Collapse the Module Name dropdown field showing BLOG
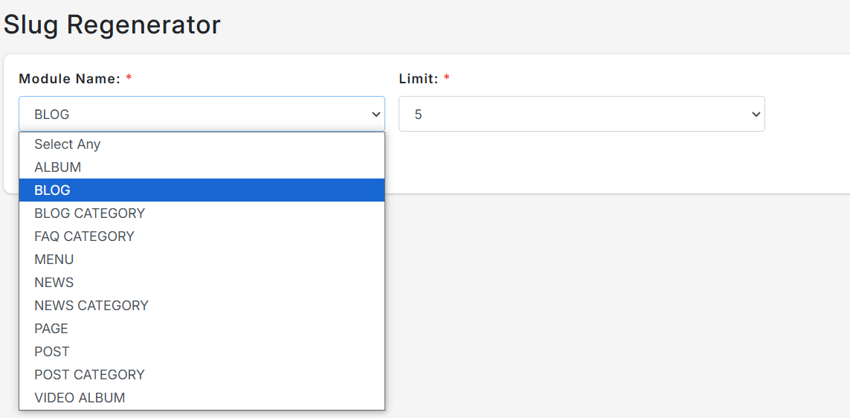Screen dimensions: 850x418 click(x=202, y=114)
